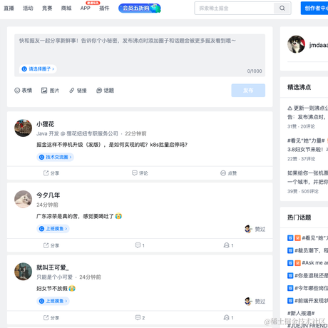Open the 技术交流圈 circle tag

click(x=55, y=157)
